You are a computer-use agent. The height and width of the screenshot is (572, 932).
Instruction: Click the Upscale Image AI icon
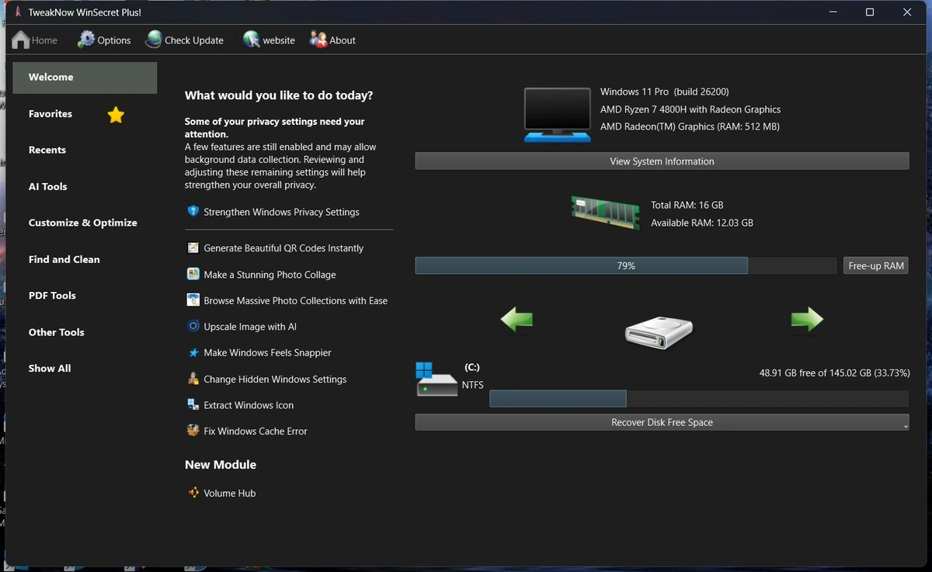[193, 326]
